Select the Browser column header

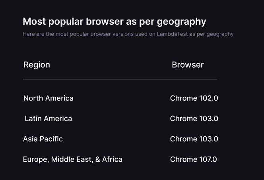(x=188, y=65)
